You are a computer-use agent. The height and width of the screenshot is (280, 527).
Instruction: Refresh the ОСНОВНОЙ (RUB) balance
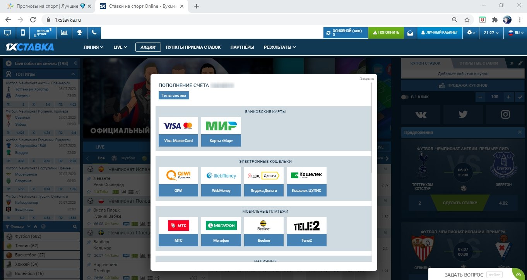tap(329, 33)
